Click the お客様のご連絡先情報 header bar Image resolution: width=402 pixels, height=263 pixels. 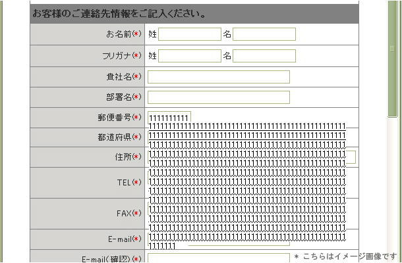tap(194, 14)
